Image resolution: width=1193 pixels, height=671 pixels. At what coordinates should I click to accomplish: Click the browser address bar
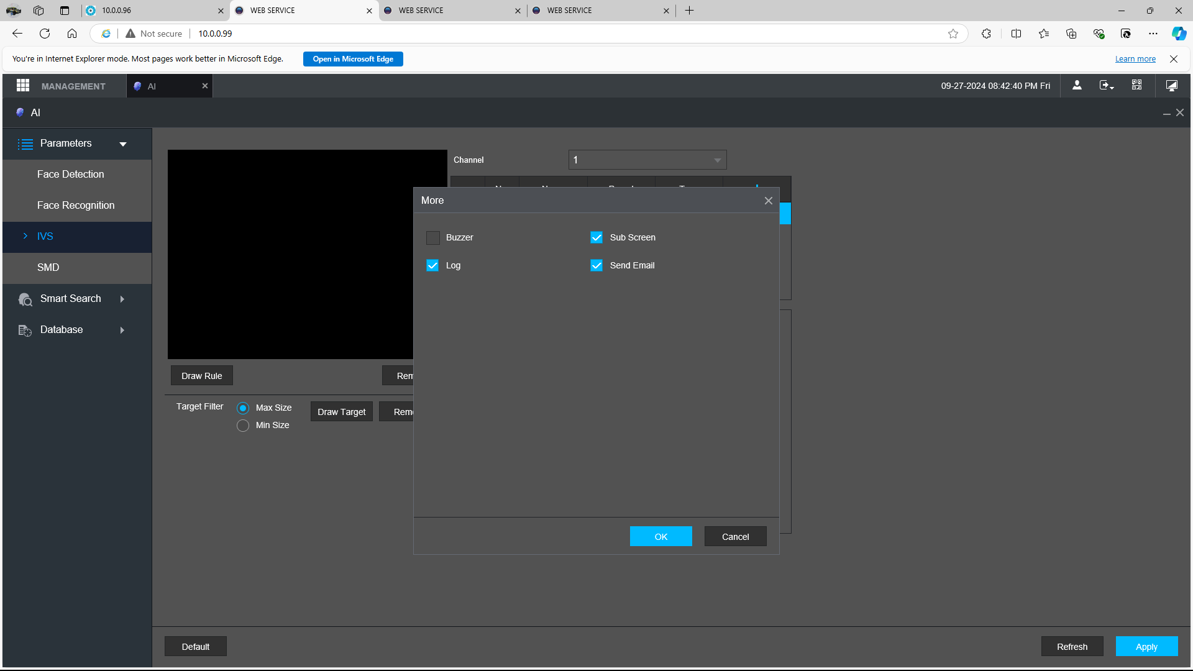tap(528, 34)
